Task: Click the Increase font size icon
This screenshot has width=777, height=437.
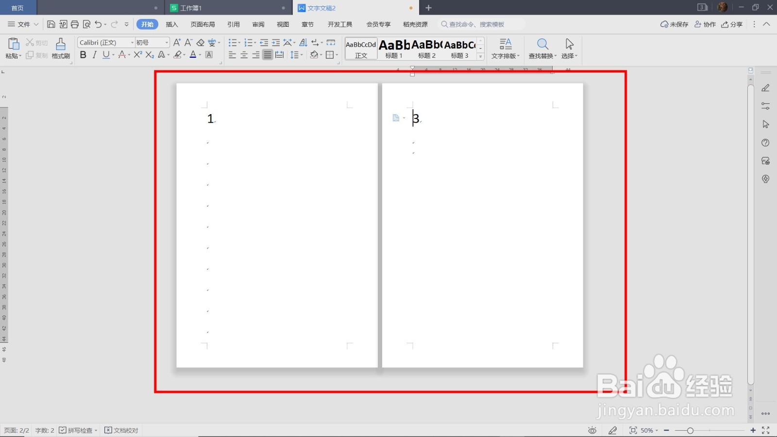Action: (x=177, y=43)
